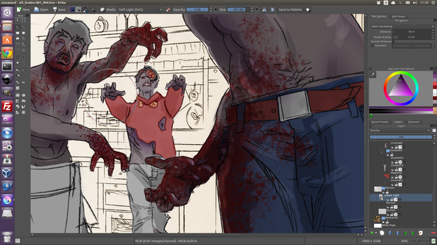This screenshot has width=437, height=245.
Task: Collapse the Kitchen group layer
Action: [x=371, y=191]
